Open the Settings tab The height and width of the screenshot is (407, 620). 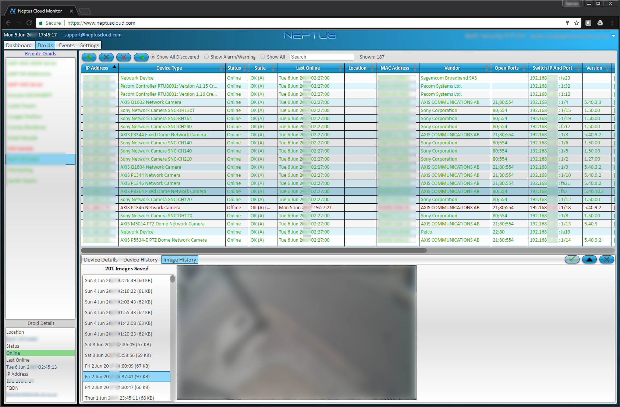pyautogui.click(x=89, y=45)
